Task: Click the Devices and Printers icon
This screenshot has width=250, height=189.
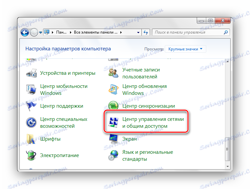Action: pyautogui.click(x=31, y=73)
